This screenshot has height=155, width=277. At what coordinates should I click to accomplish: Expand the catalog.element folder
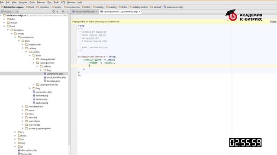(x=34, y=59)
